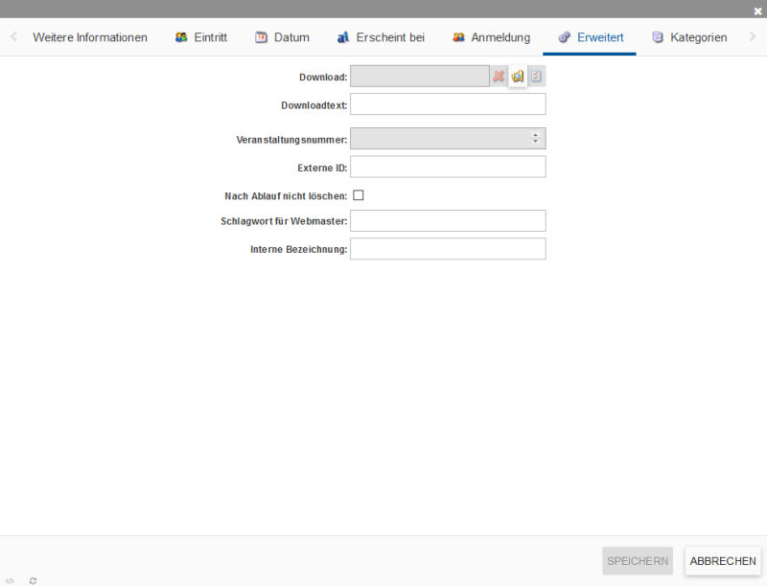The image size is (767, 586).
Task: Select the Schlagwort für Webmaster field
Action: [x=448, y=221]
